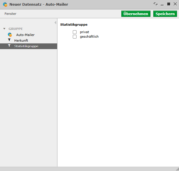179x171 pixels.
Task: Click the filter icon next to Statistikgruppe
Action: (x=9, y=46)
